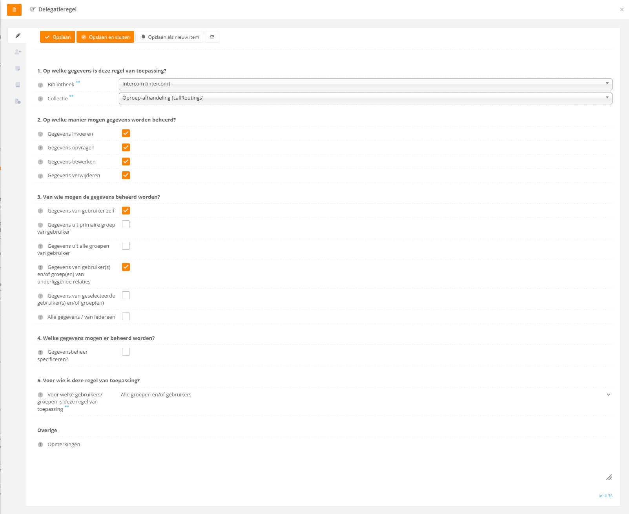Tick the Gegevensbeheer specificeren checkbox
The image size is (629, 514).
click(126, 352)
